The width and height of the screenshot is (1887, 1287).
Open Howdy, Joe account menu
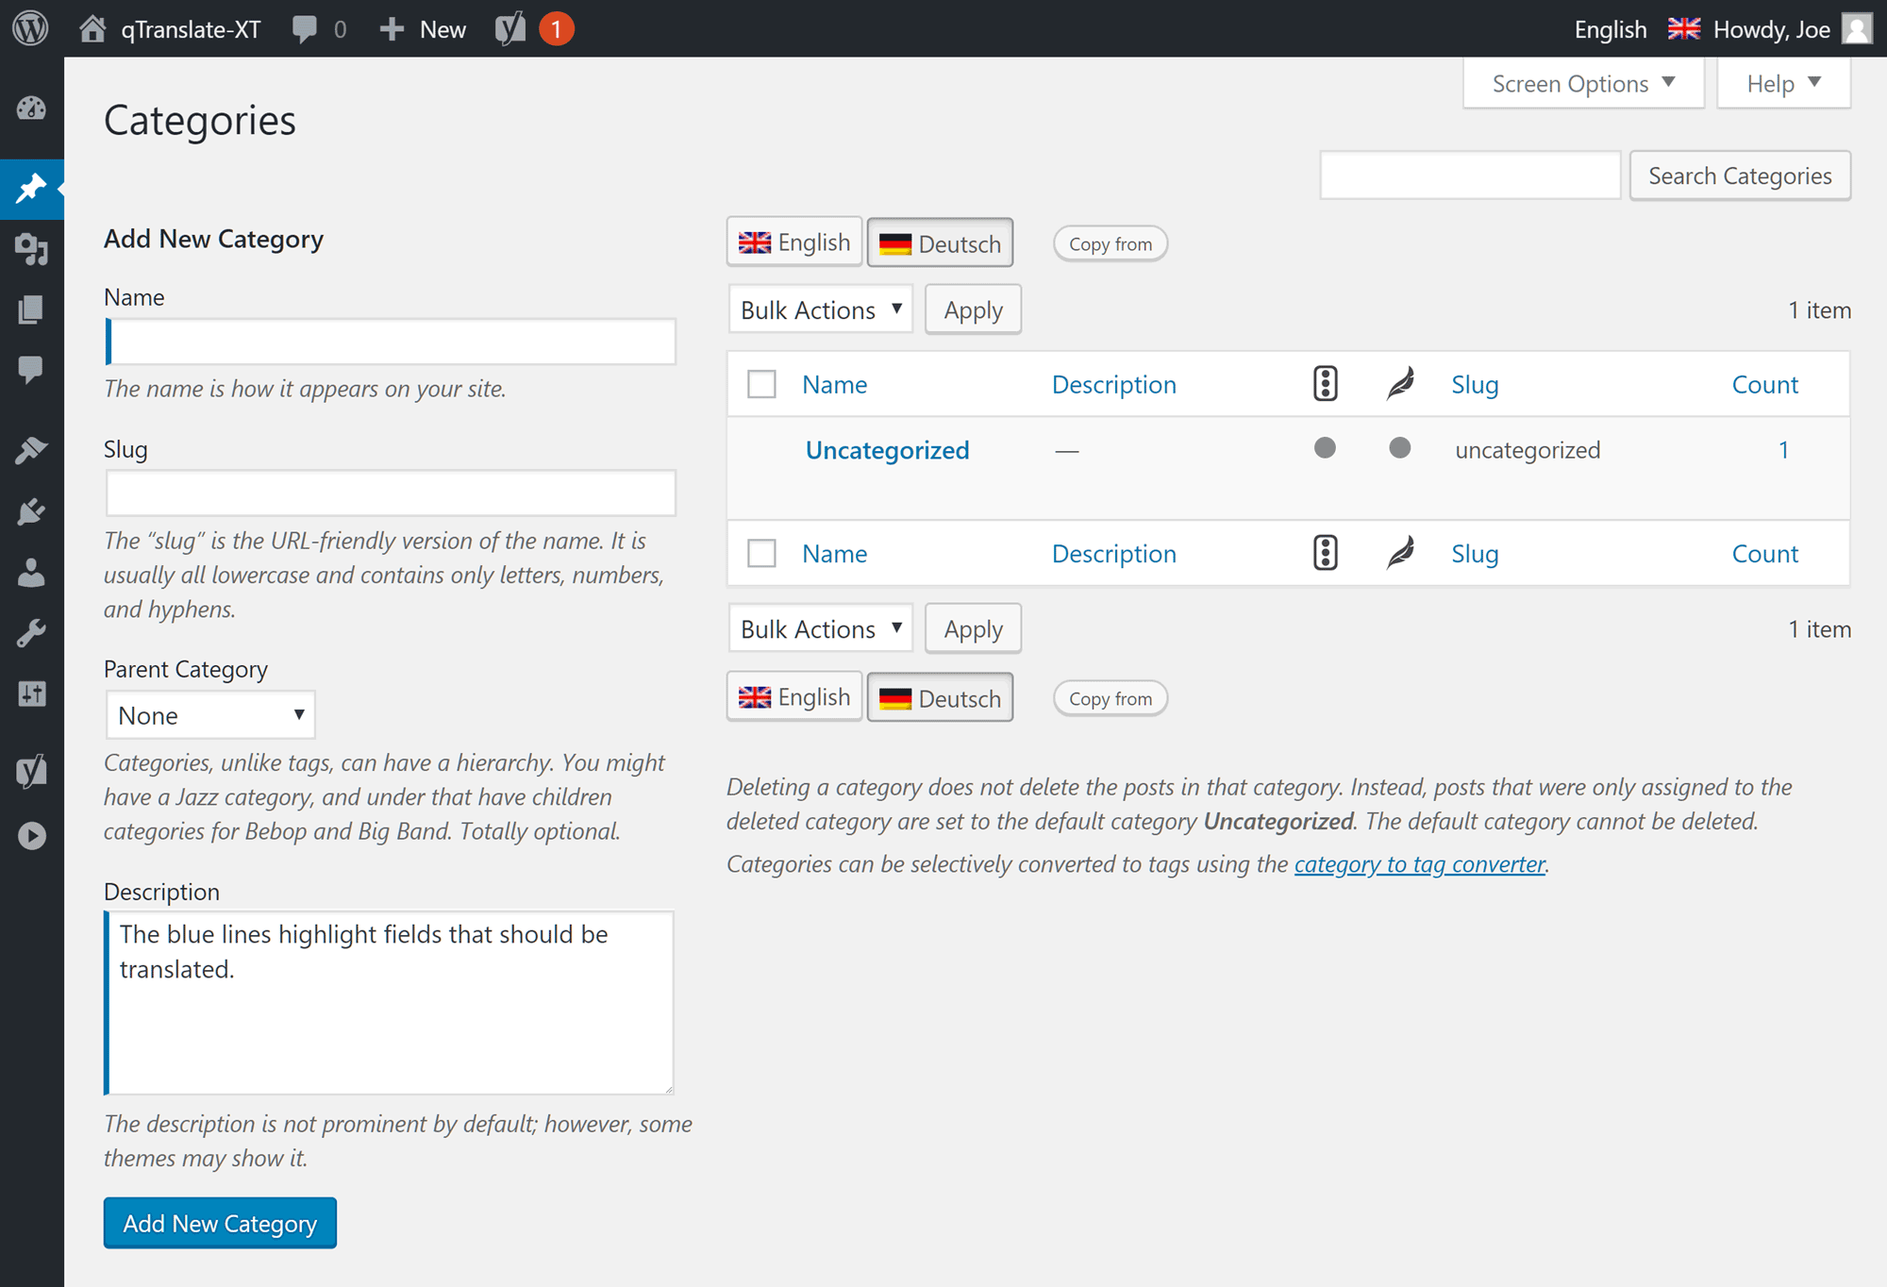pyautogui.click(x=1771, y=29)
